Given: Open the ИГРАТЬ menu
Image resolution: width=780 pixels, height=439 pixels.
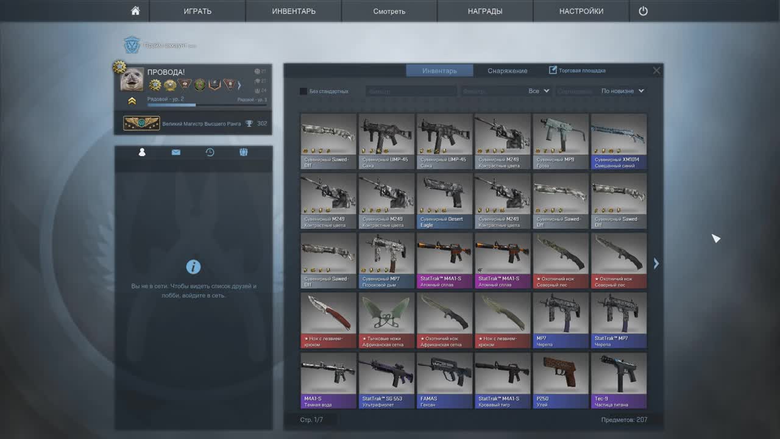Looking at the screenshot, I should click(x=197, y=11).
